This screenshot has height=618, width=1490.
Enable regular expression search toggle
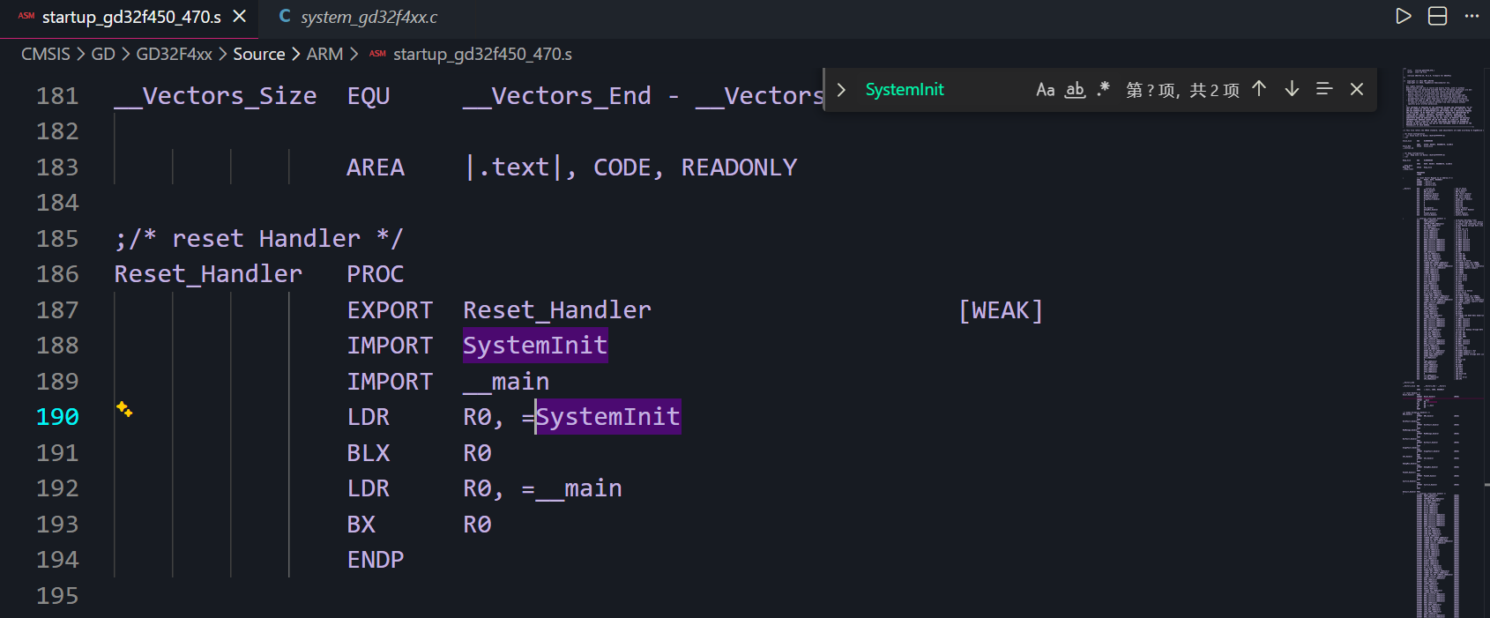[1103, 90]
